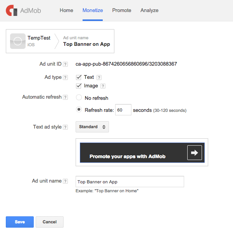The image size is (233, 235).
Task: Select the No refresh radio button
Action: pos(79,97)
